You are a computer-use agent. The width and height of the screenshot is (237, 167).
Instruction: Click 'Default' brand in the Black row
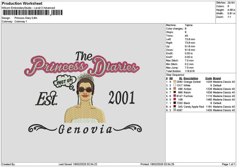[217, 103]
